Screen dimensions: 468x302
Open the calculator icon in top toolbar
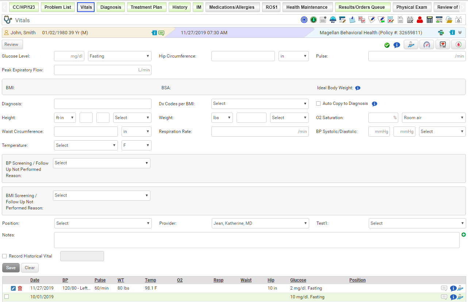tap(429, 20)
